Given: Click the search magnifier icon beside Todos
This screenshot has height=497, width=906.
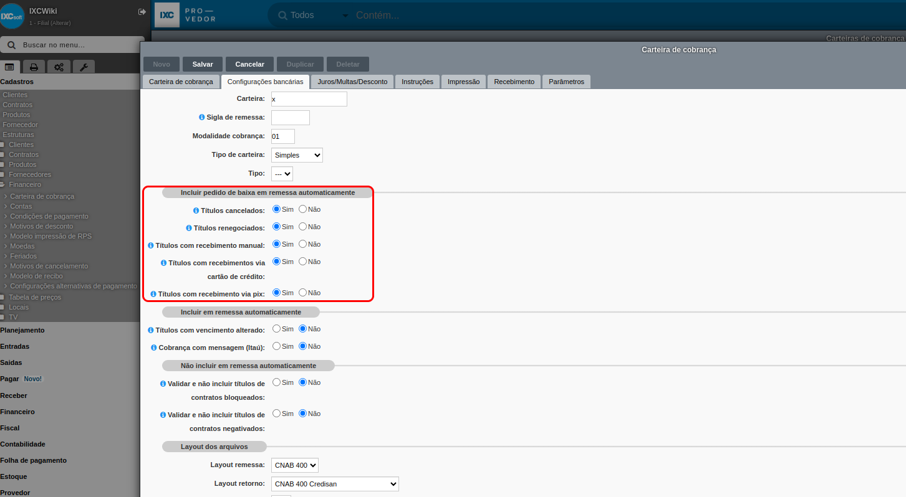Looking at the screenshot, I should (282, 15).
